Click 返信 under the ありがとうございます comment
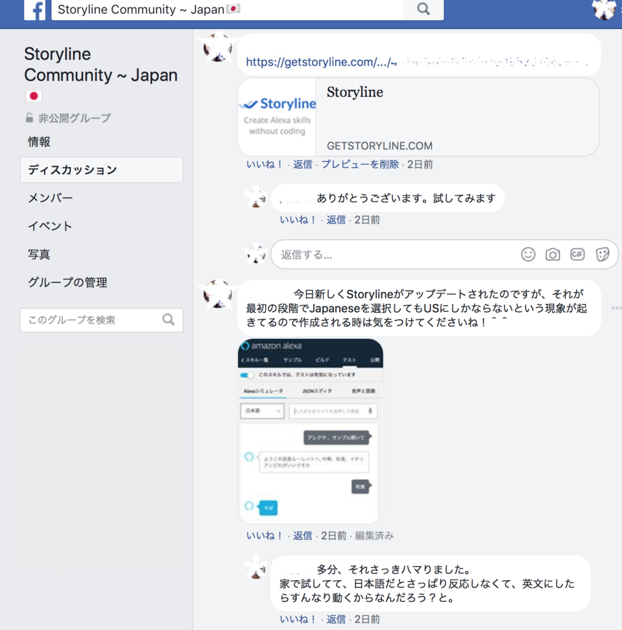Image resolution: width=622 pixels, height=630 pixels. tap(336, 220)
